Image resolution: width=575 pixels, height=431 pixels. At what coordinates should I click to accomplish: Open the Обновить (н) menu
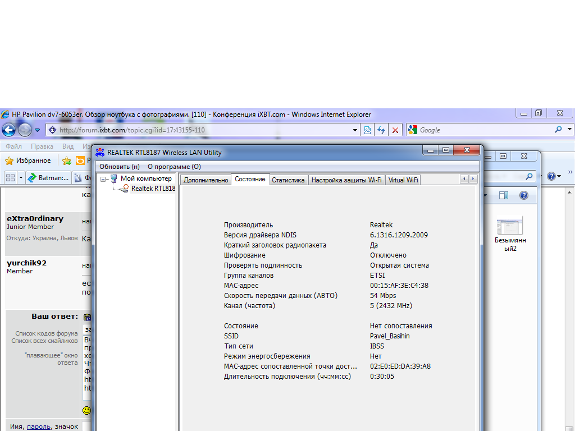click(120, 166)
